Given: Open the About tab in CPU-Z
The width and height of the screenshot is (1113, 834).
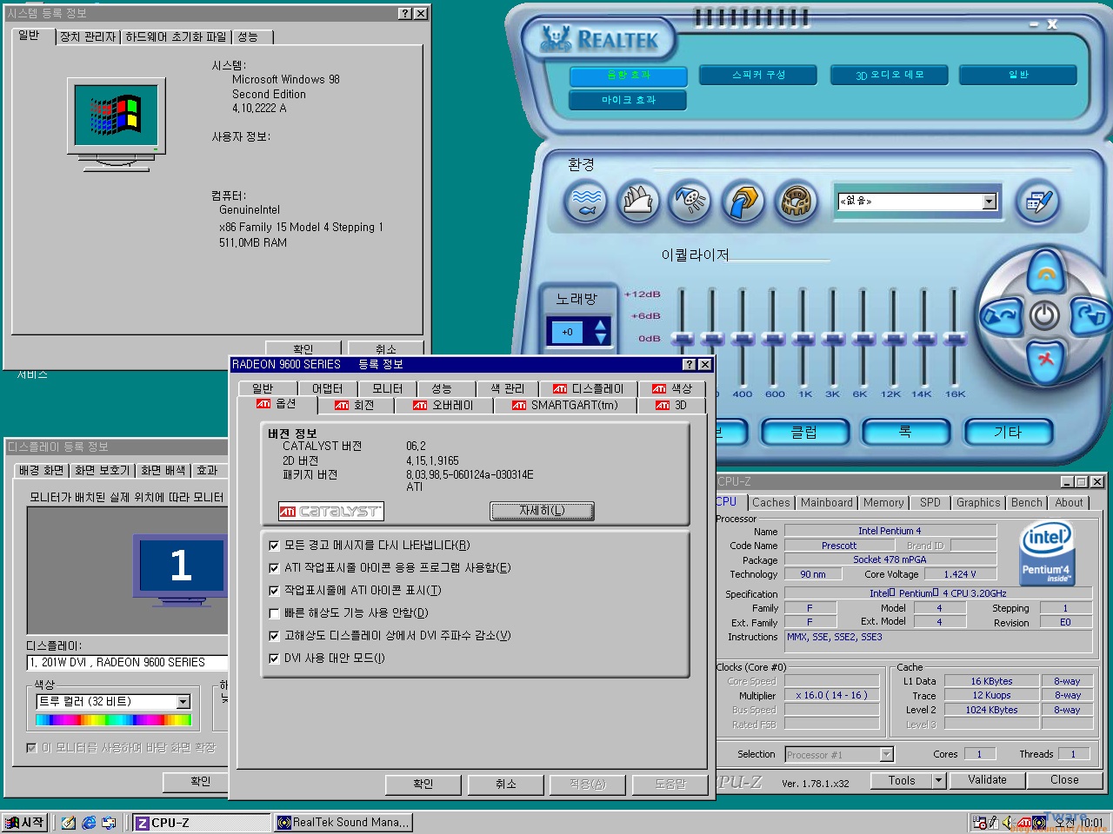Looking at the screenshot, I should (x=1069, y=503).
